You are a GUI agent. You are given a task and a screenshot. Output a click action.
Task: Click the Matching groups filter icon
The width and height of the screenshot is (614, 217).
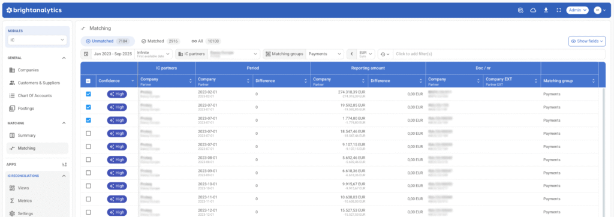[268, 54]
